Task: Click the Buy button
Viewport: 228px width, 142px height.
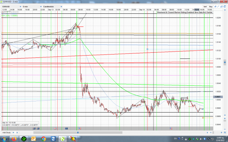Action: [x=211, y=7]
